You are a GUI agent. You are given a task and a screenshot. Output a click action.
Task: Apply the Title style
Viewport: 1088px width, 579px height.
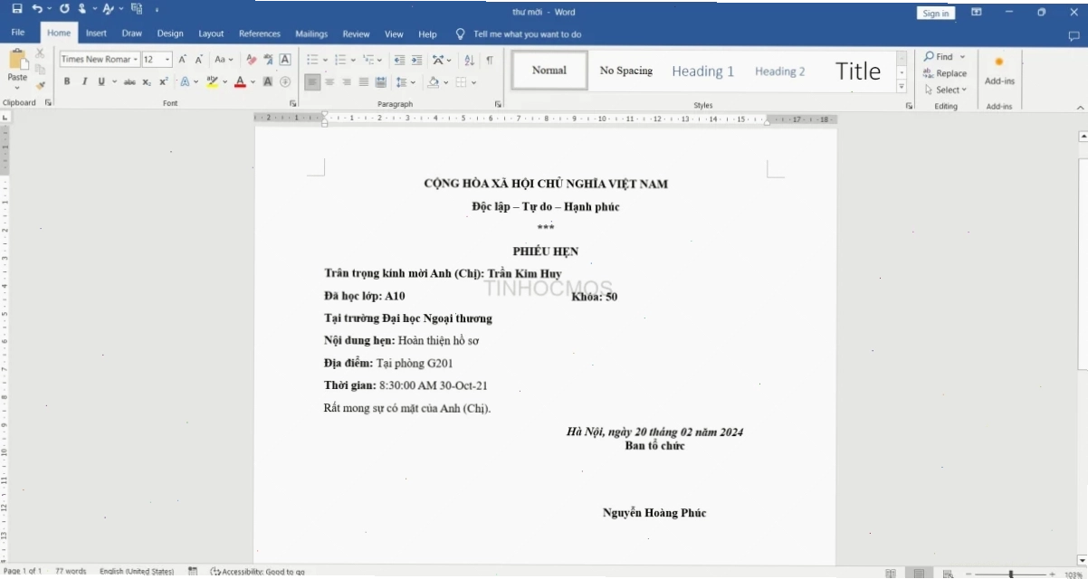click(x=858, y=71)
